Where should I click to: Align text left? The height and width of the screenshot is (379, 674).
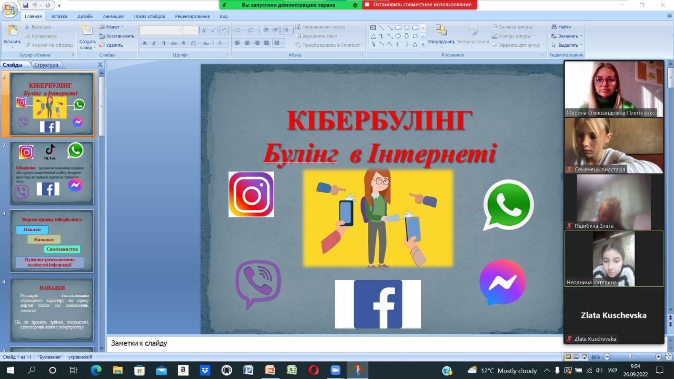tap(238, 43)
